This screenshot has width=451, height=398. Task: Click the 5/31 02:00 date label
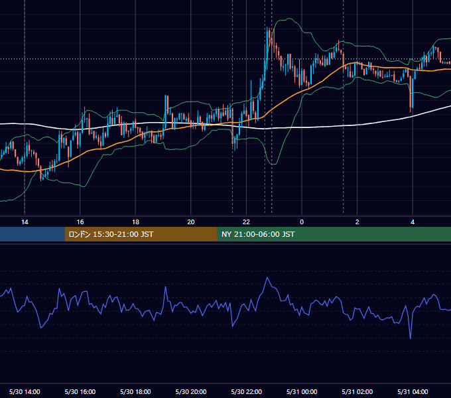point(357,391)
